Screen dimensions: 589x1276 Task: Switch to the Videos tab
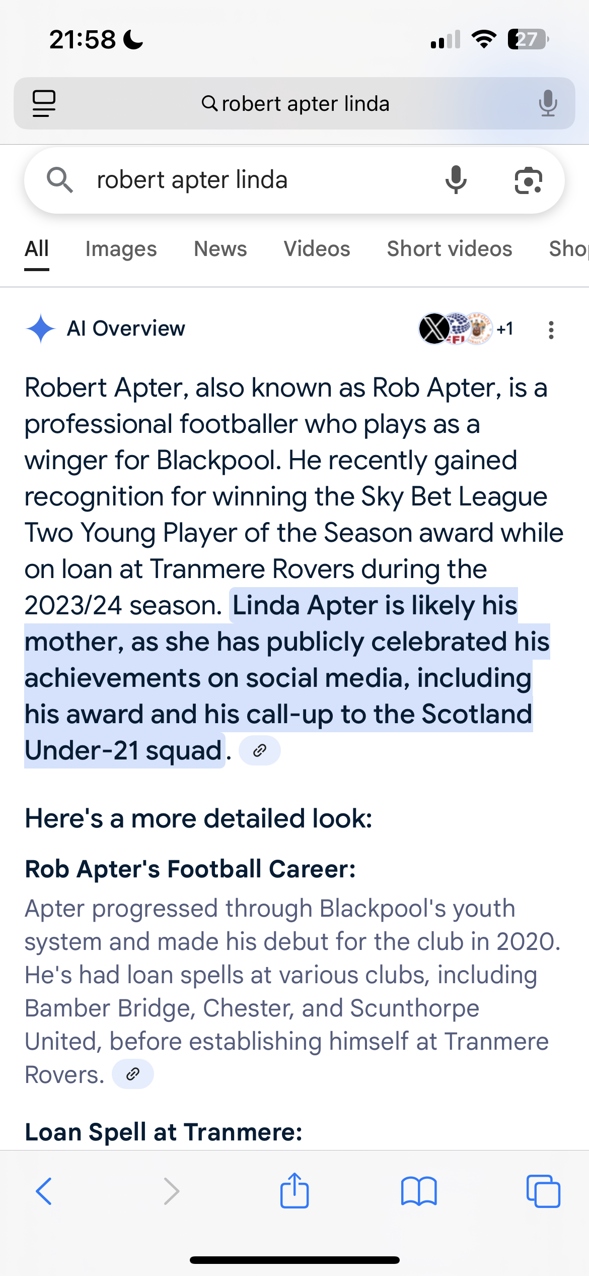pyautogui.click(x=317, y=249)
